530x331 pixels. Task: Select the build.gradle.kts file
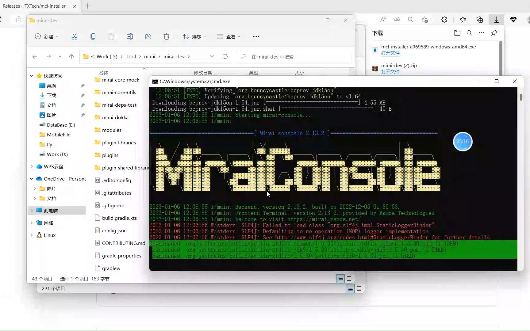point(119,218)
